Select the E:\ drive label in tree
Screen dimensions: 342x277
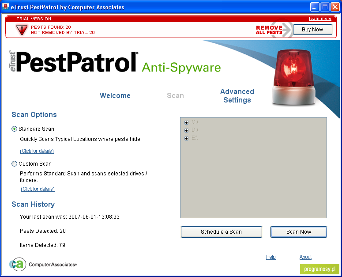pyautogui.click(x=195, y=138)
